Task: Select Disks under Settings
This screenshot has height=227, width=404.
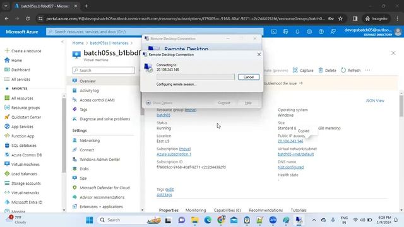Action: (x=84, y=169)
